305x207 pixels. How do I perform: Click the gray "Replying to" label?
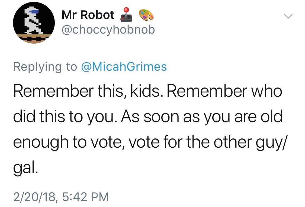[x=45, y=67]
